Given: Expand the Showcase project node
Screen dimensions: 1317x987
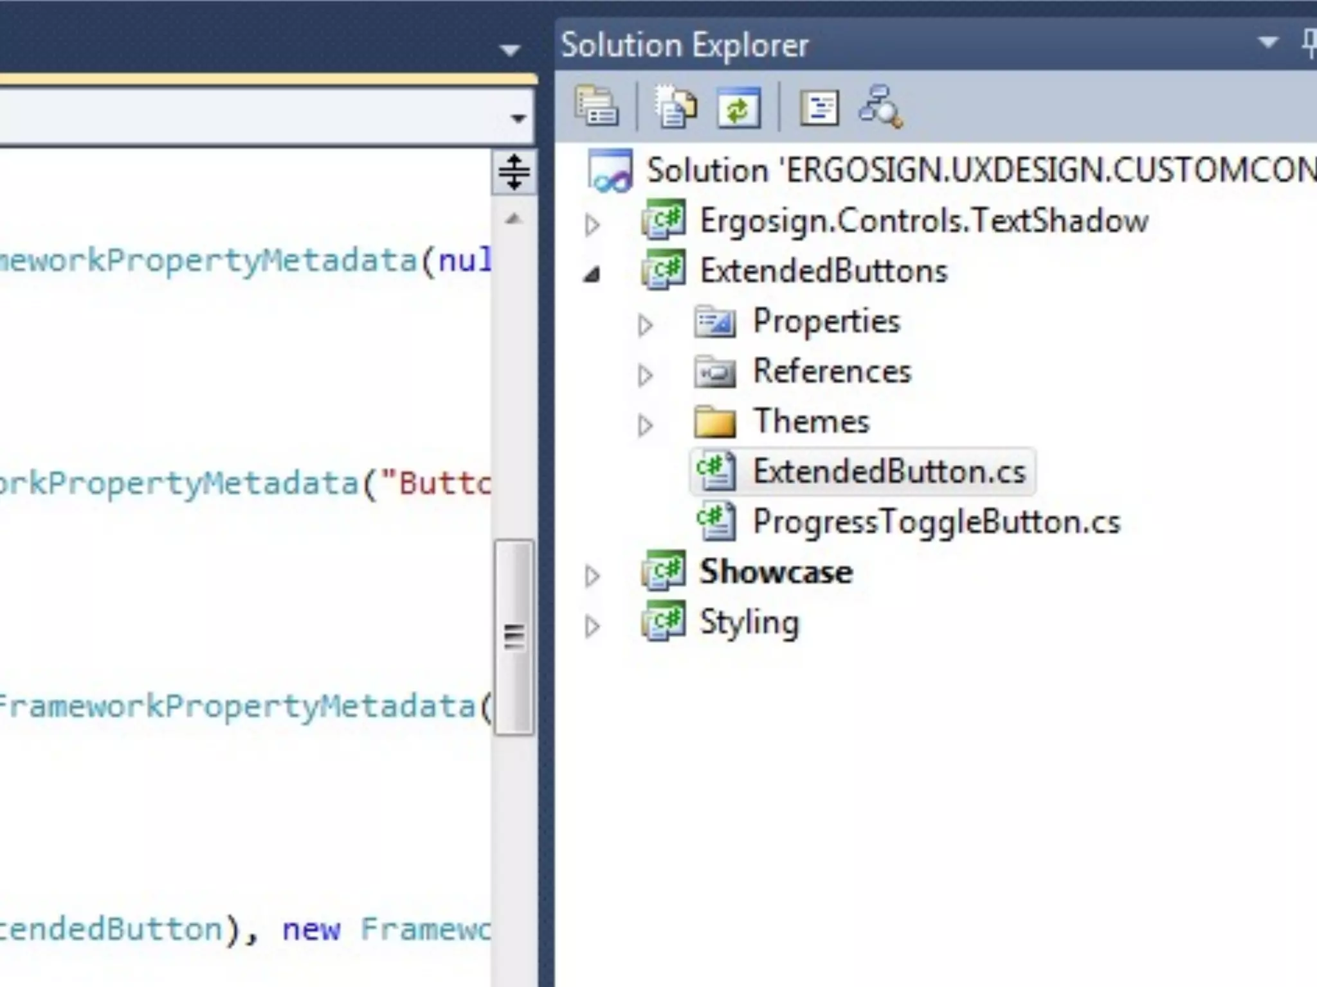Looking at the screenshot, I should (x=592, y=576).
